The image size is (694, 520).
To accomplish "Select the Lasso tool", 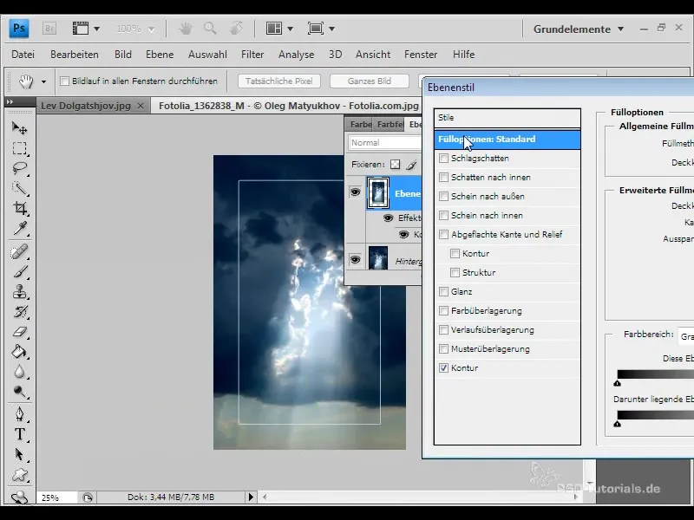I will 19,168.
